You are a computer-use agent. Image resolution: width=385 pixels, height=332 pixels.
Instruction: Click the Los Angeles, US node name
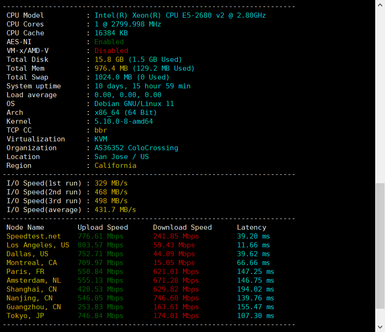pos(38,245)
